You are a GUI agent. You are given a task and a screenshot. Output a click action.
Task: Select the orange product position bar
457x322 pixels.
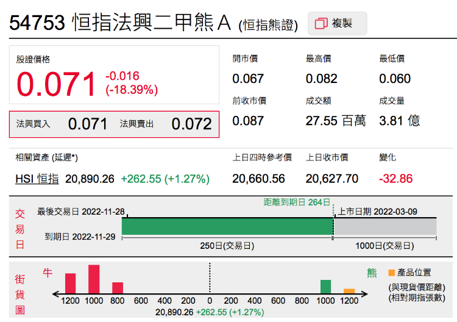[x=349, y=291]
